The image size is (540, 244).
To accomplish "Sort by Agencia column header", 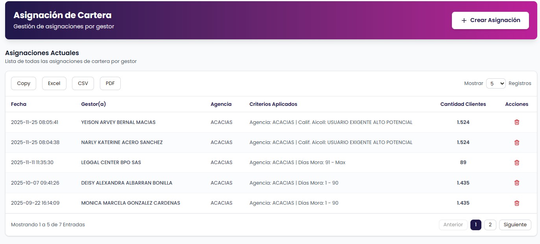I will [221, 104].
